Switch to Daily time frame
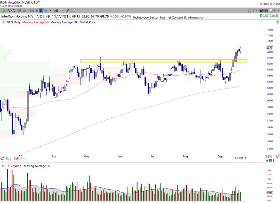 [x=41, y=11]
